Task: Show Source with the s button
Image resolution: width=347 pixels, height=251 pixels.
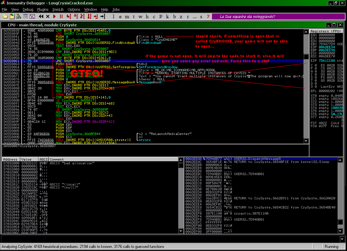Action: [201, 17]
